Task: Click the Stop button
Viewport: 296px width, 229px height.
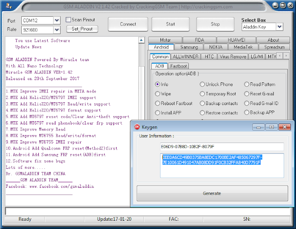Action: 215,24
